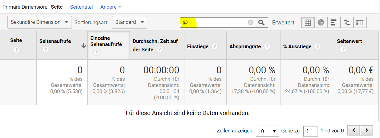The width and height of the screenshot is (380, 138).
Task: Clear the search field with X icon
Action: (x=250, y=23)
